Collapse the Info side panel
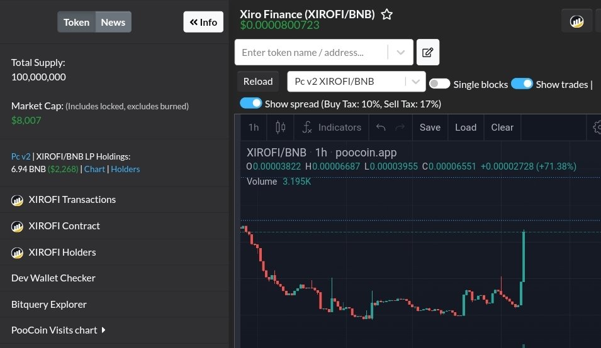601x348 pixels. click(203, 22)
